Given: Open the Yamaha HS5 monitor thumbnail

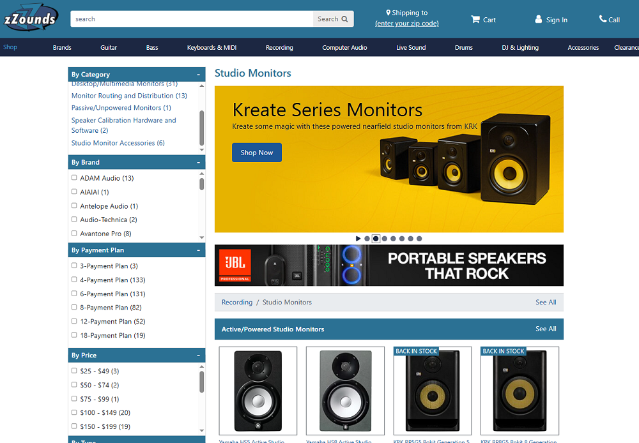Looking at the screenshot, I should coord(258,391).
